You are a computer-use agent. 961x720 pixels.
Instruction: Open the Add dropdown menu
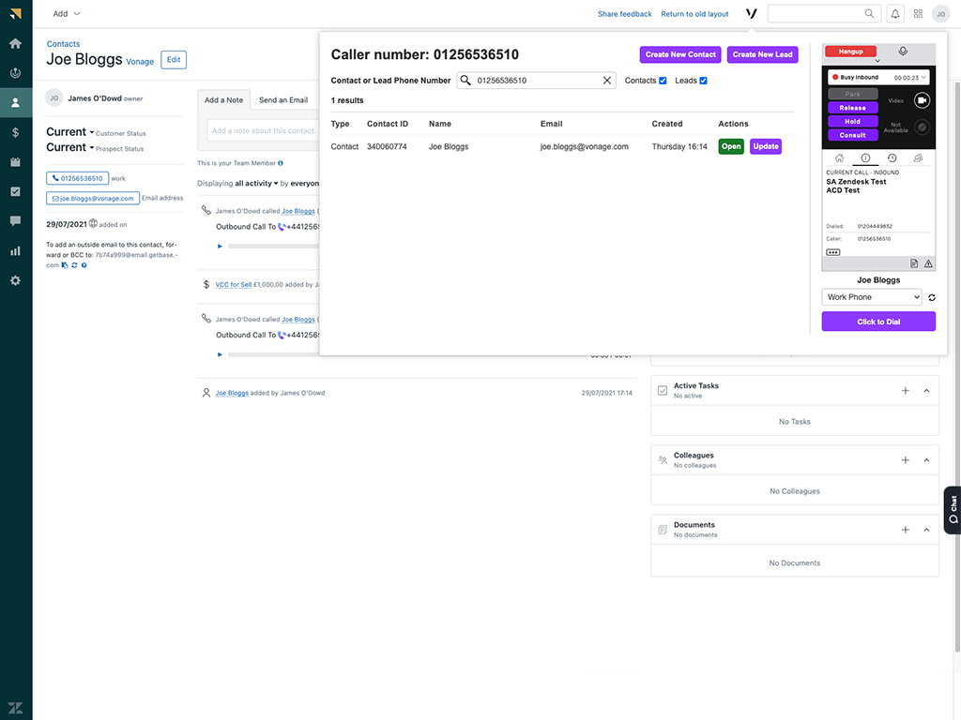(66, 14)
